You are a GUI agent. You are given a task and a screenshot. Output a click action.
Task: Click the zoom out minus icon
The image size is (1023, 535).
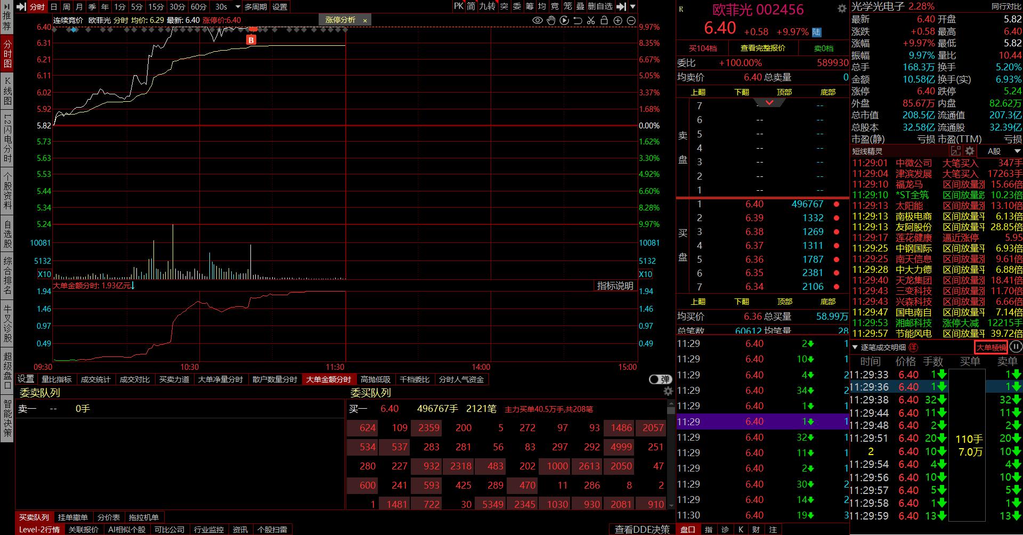tap(631, 20)
